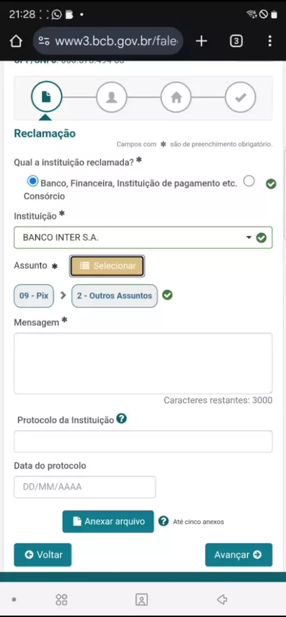Image resolution: width=286 pixels, height=617 pixels.
Task: Go back with the Voltar button
Action: tap(43, 555)
